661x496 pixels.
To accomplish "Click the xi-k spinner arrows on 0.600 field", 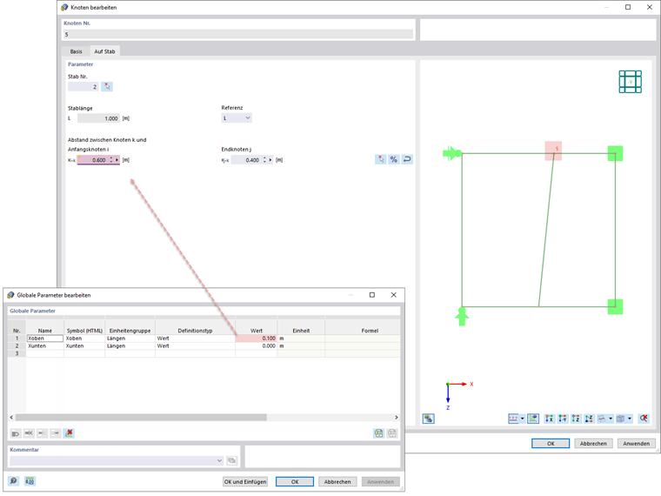I will coord(111,160).
